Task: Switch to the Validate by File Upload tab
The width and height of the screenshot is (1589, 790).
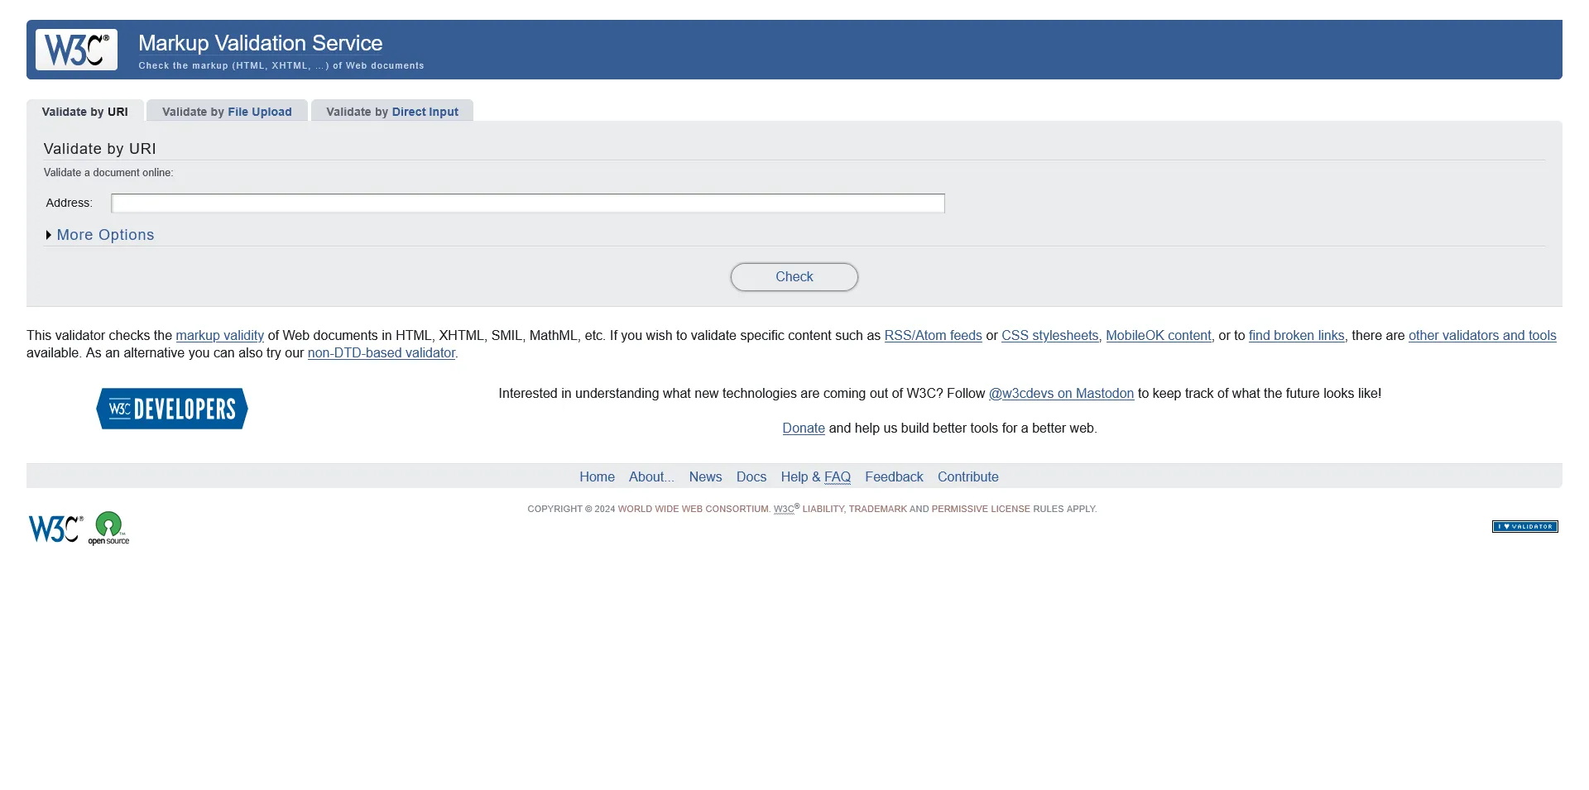Action: pyautogui.click(x=227, y=111)
